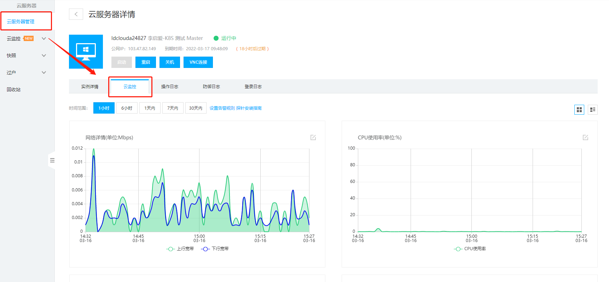Click edit icon on CPU使用率 chart
This screenshot has height=282, width=609.
(x=585, y=137)
